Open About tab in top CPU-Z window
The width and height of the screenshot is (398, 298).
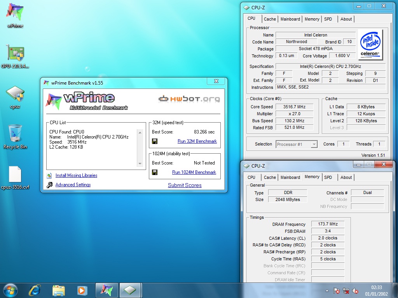coord(346,19)
